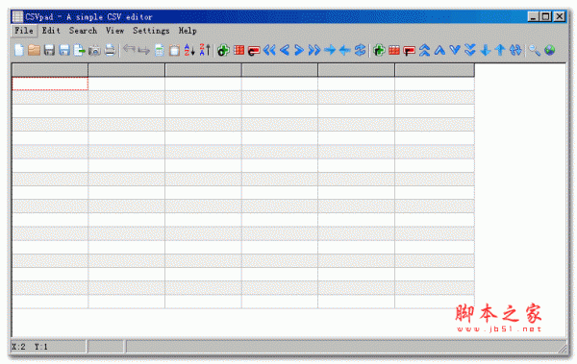The width and height of the screenshot is (577, 364).
Task: Open the File menu
Action: (24, 31)
